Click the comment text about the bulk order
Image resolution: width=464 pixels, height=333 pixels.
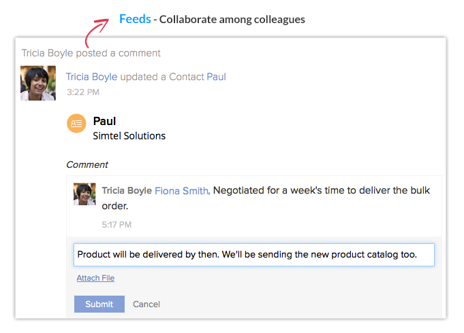click(266, 198)
